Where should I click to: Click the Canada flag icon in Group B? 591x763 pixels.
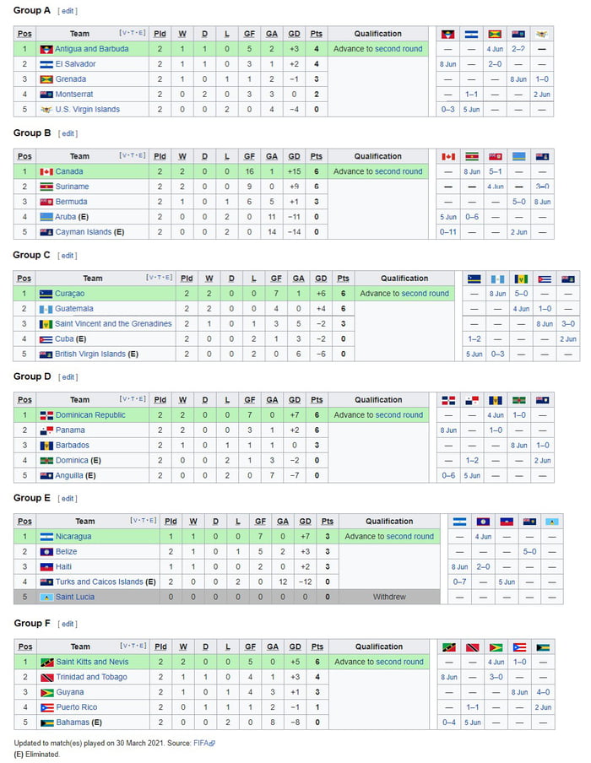point(47,170)
